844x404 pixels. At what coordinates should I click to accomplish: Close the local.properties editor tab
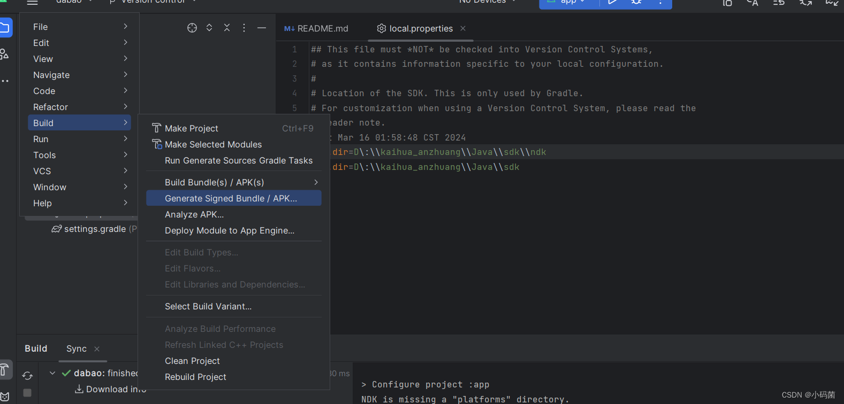(x=463, y=28)
